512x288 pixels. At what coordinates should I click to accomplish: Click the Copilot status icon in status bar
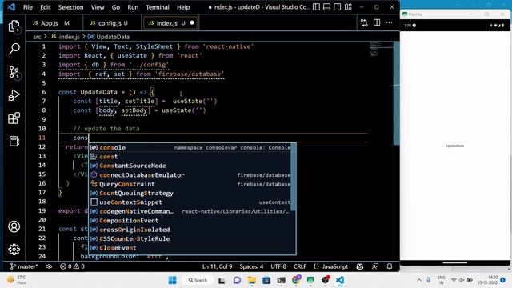point(360,266)
